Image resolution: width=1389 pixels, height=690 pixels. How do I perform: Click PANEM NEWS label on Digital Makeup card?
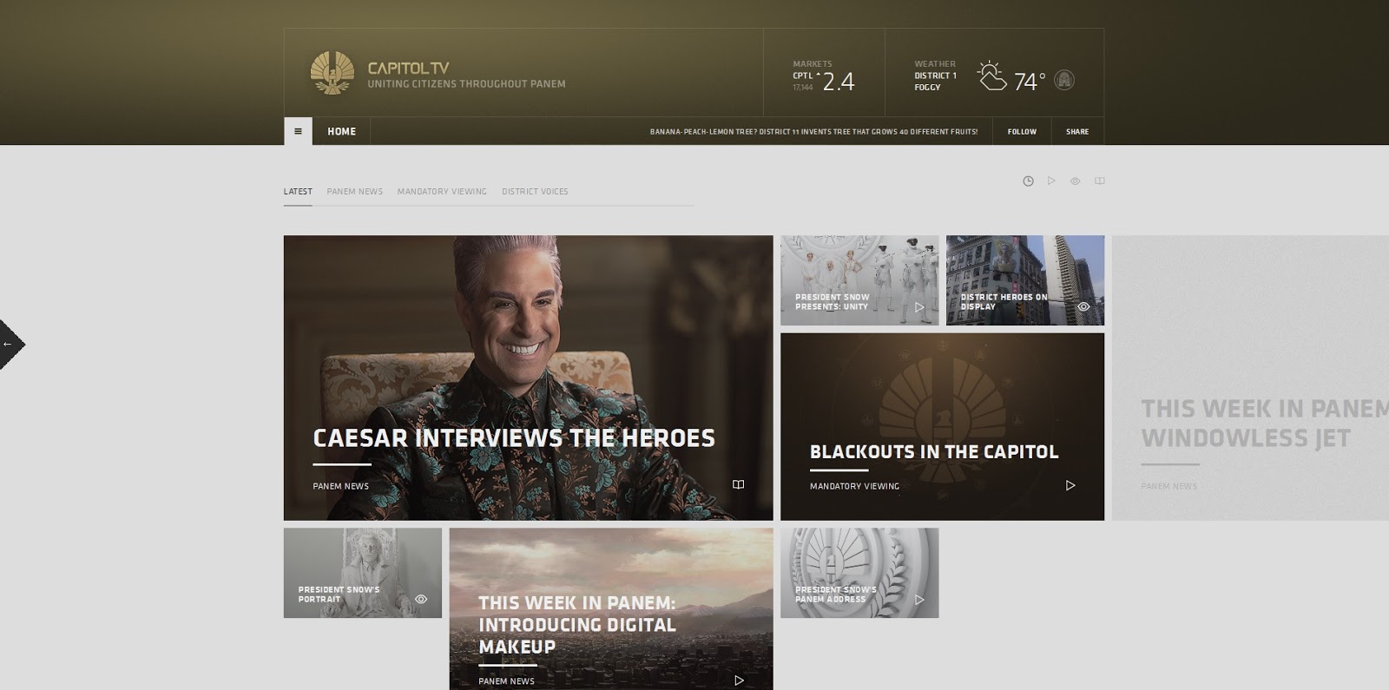point(506,682)
